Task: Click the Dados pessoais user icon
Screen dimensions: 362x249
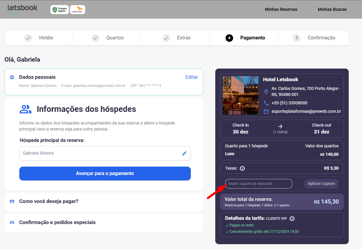Action: point(12,77)
